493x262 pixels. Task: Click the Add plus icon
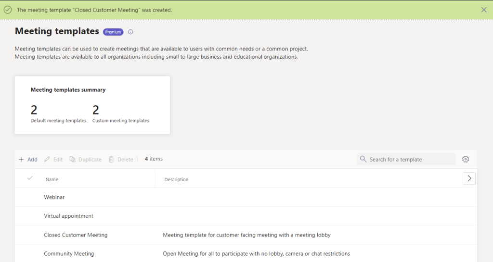tap(21, 160)
